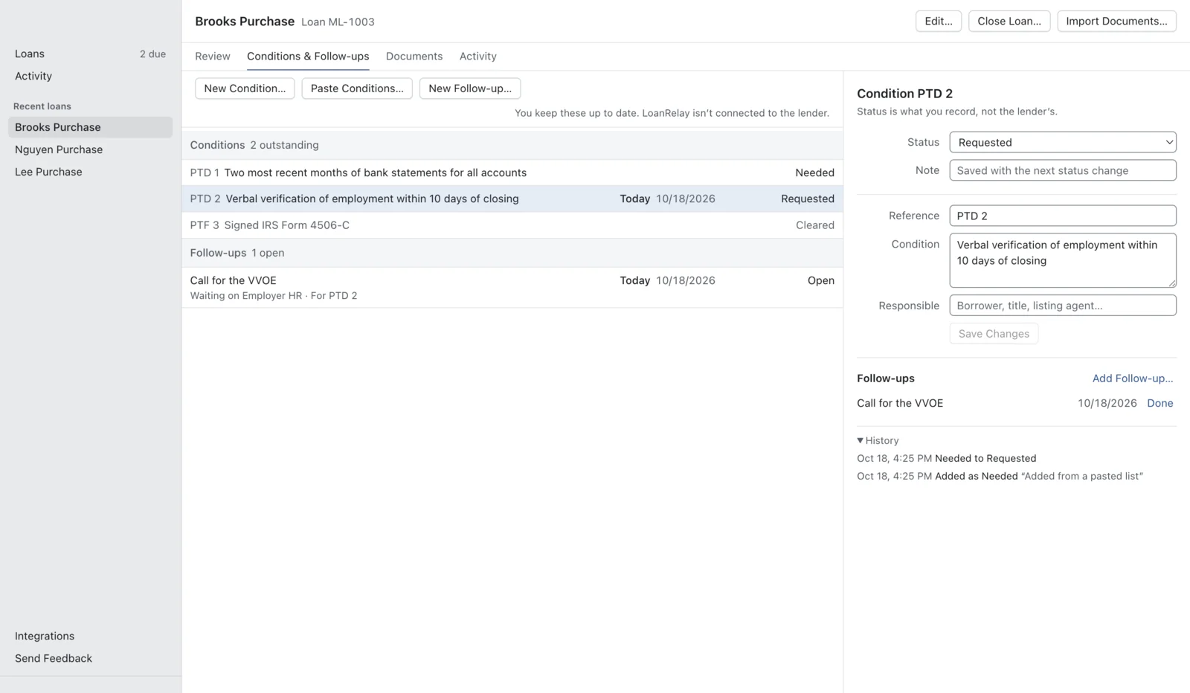This screenshot has height=693, width=1190.
Task: Focus the Responsible input field
Action: [1062, 306]
